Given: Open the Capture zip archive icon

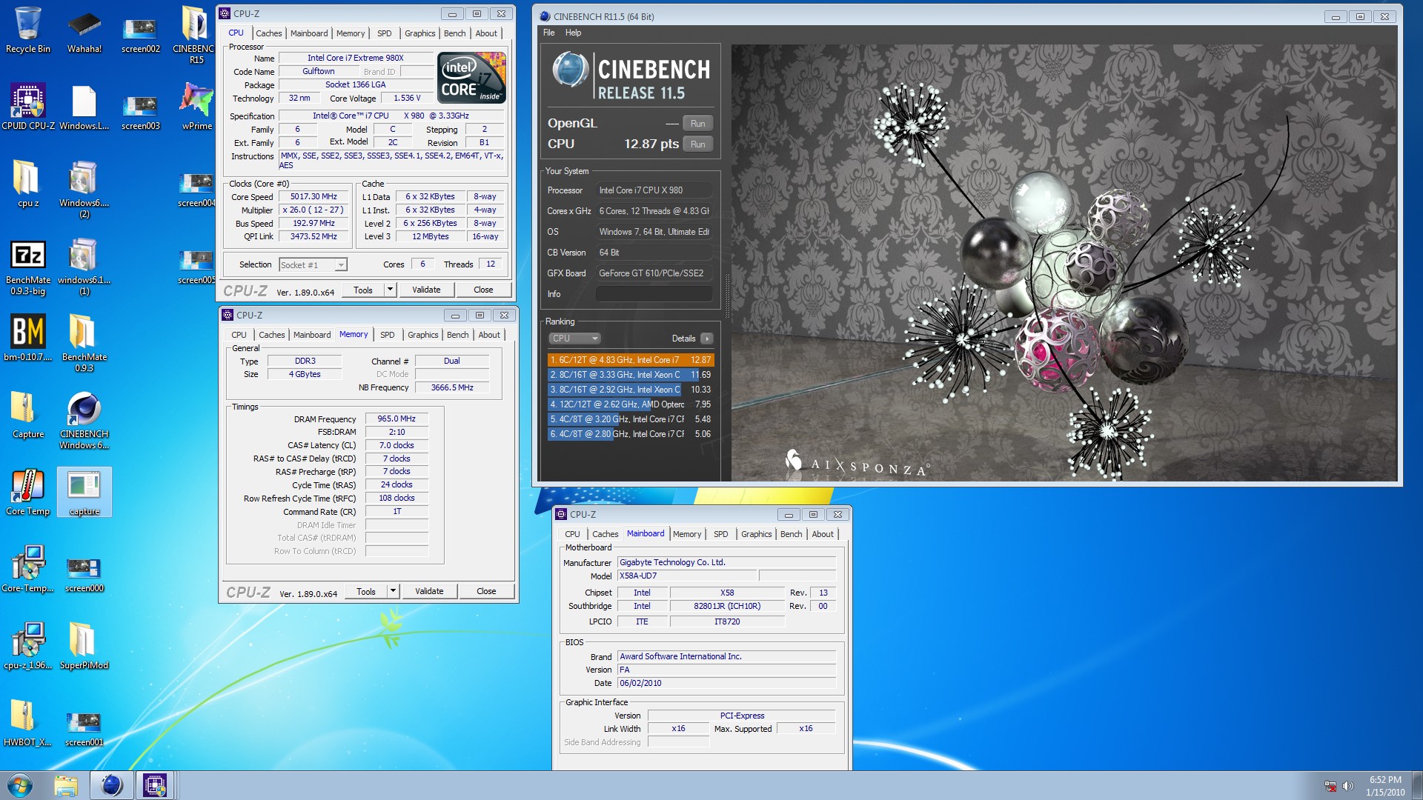Looking at the screenshot, I should tap(28, 415).
